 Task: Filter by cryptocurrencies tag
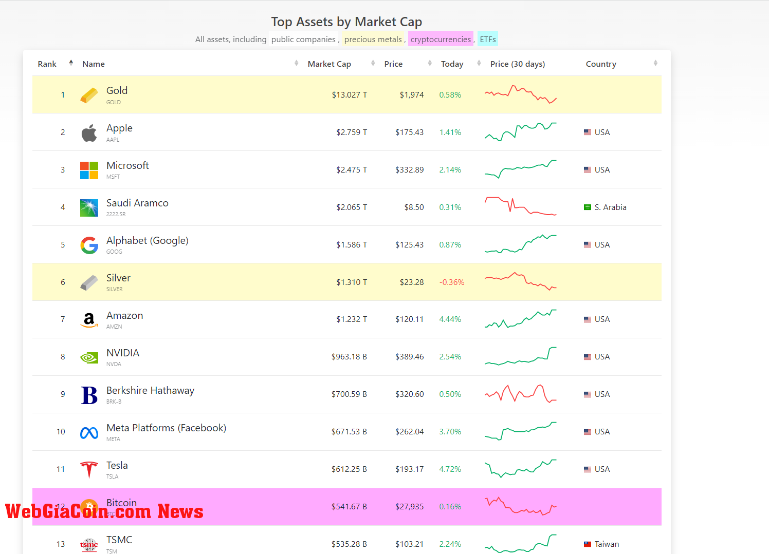click(x=441, y=39)
